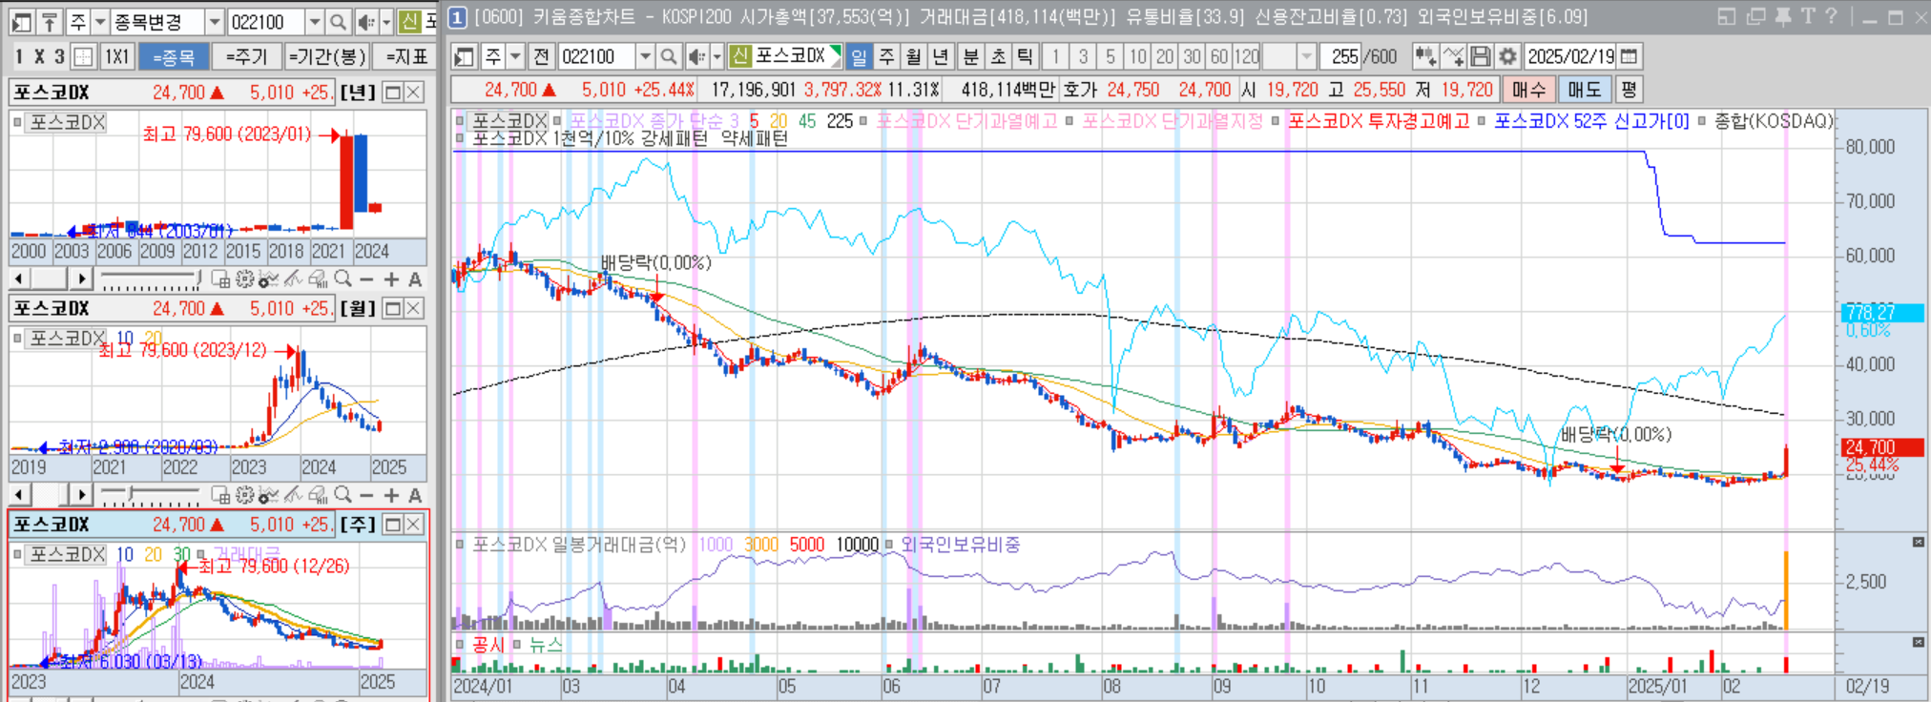The image size is (1931, 702).
Task: Open stock code 022100 dropdown in left panel
Action: click(315, 22)
